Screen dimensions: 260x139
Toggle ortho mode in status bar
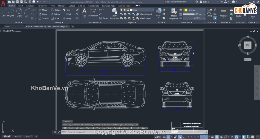pos(184,137)
